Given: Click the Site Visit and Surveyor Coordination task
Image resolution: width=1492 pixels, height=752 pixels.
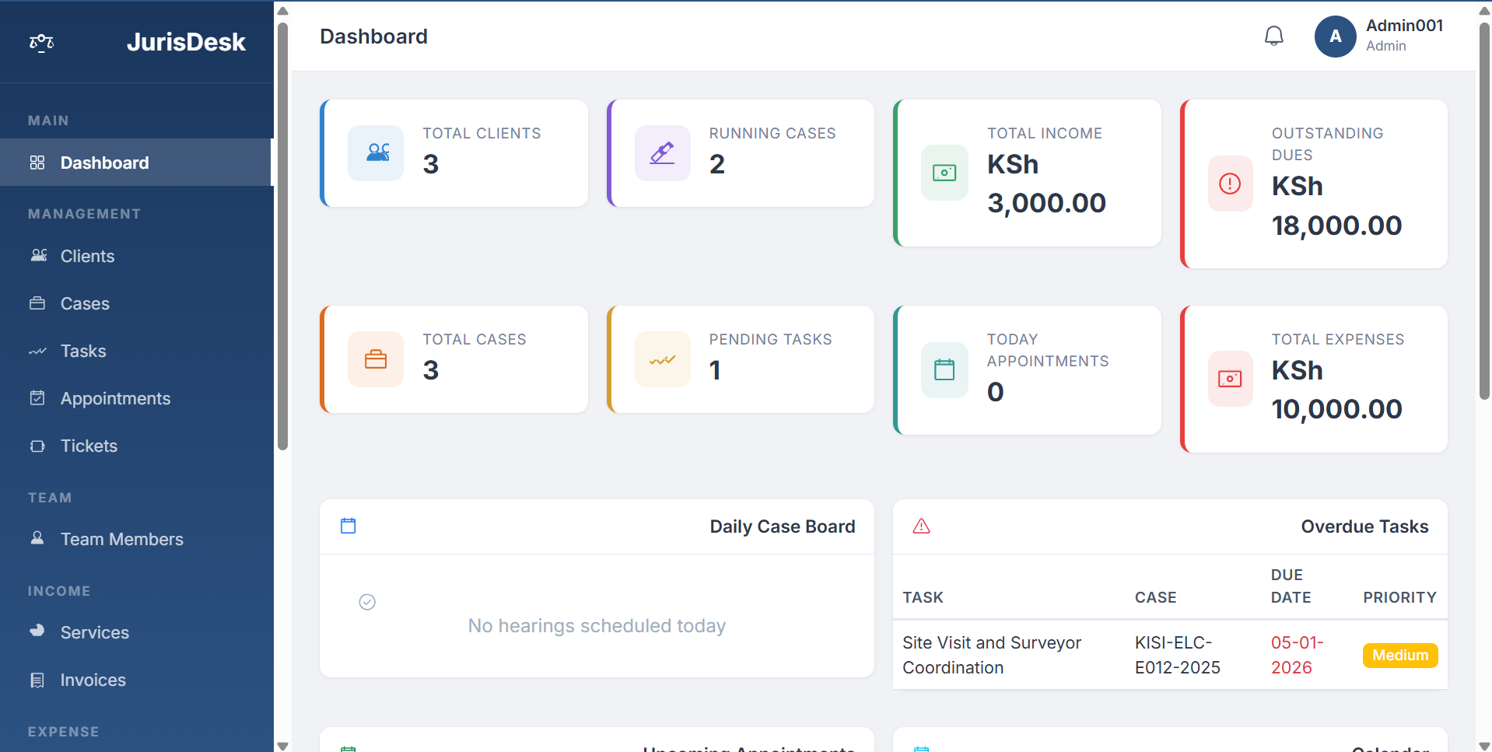Looking at the screenshot, I should click(x=992, y=655).
